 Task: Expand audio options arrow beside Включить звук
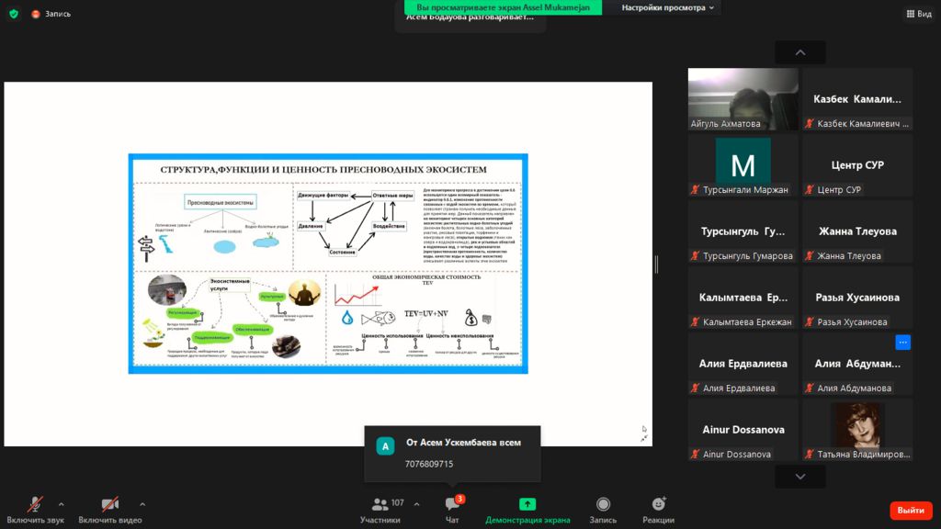pos(62,504)
